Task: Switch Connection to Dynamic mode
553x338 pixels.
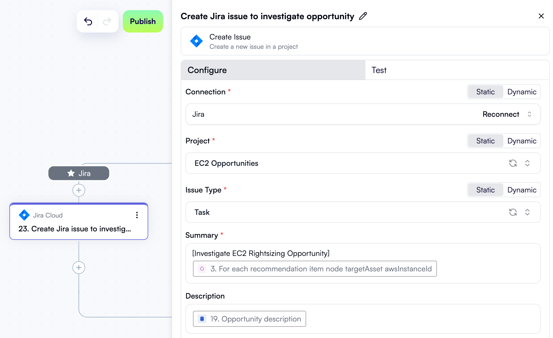Action: coord(522,92)
